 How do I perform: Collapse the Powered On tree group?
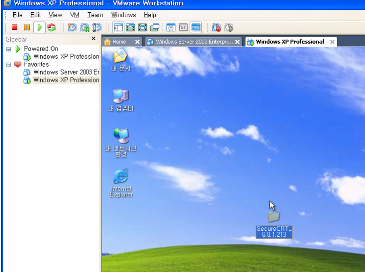pyautogui.click(x=9, y=49)
